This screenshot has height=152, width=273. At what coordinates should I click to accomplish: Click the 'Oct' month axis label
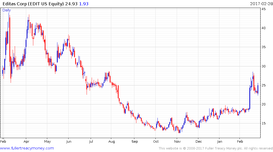coord(156,142)
